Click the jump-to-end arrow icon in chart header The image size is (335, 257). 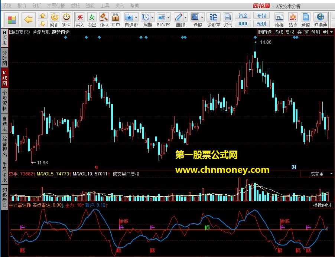coord(325,32)
